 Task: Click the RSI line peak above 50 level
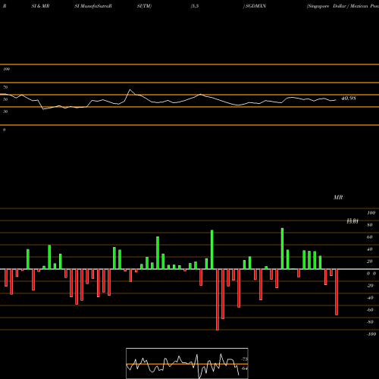coord(130,89)
